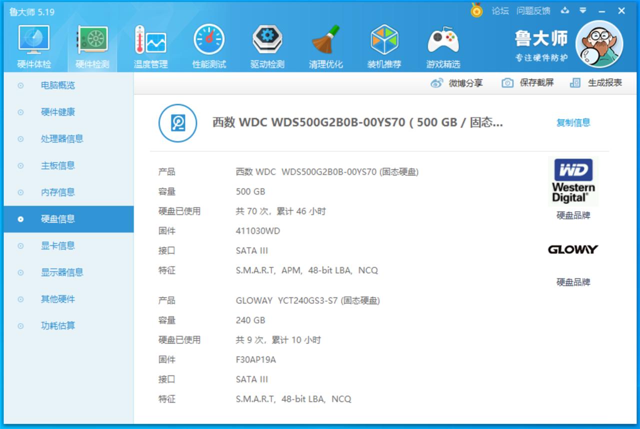Open the 硬件体检 hardware checkup tool
Viewport: 640px width, 429px height.
pos(33,45)
